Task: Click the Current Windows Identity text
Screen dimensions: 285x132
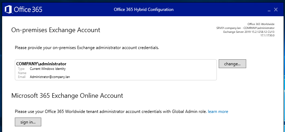Action: coord(48,69)
